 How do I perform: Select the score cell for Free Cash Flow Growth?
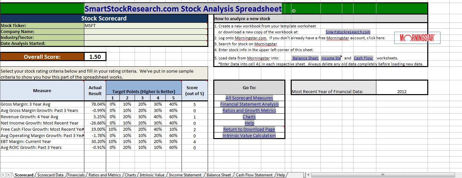coord(194,129)
